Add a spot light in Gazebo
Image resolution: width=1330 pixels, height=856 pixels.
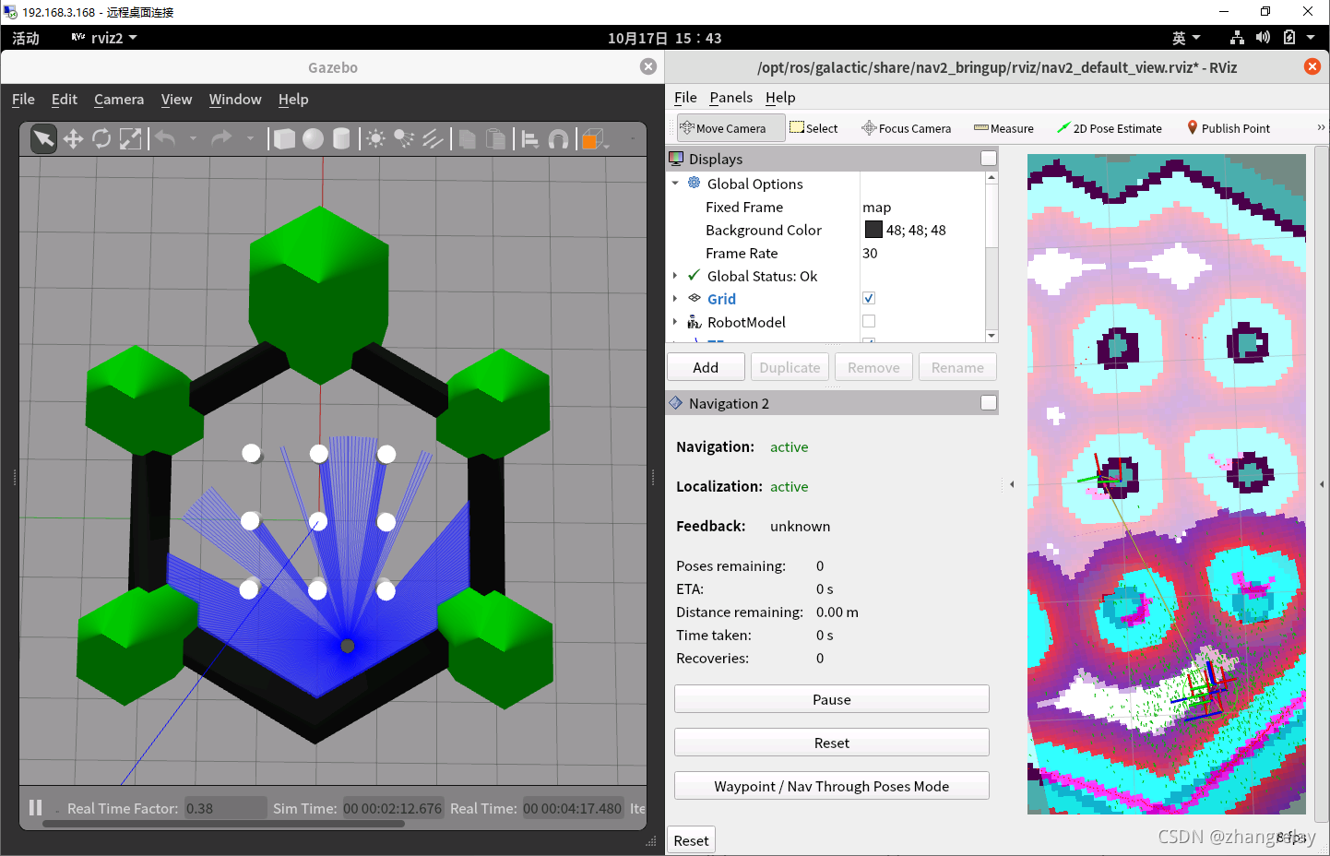[x=404, y=138]
